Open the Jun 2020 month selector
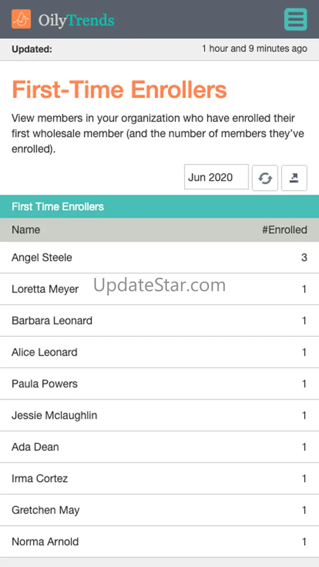The width and height of the screenshot is (319, 567). (216, 177)
